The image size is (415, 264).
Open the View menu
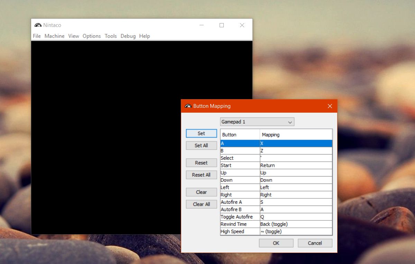point(73,36)
